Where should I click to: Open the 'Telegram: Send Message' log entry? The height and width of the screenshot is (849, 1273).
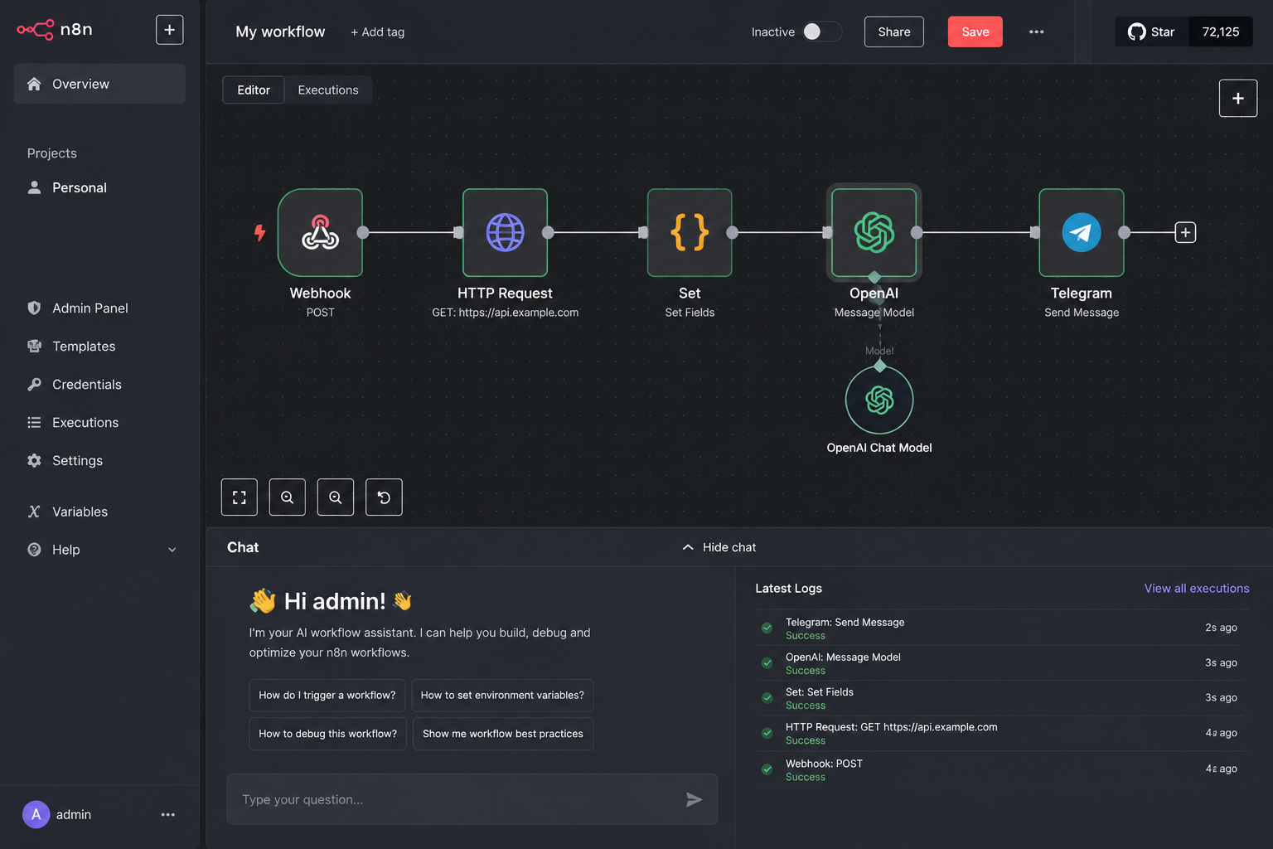click(x=1002, y=628)
